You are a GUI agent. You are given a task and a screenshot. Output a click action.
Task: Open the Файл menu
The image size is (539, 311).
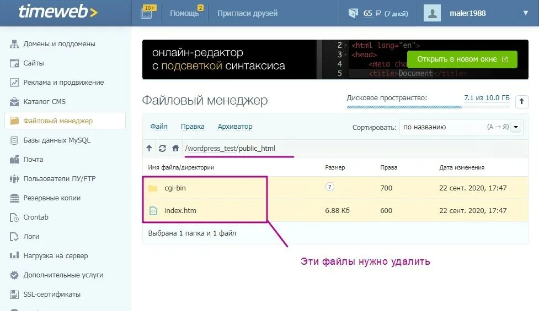159,127
